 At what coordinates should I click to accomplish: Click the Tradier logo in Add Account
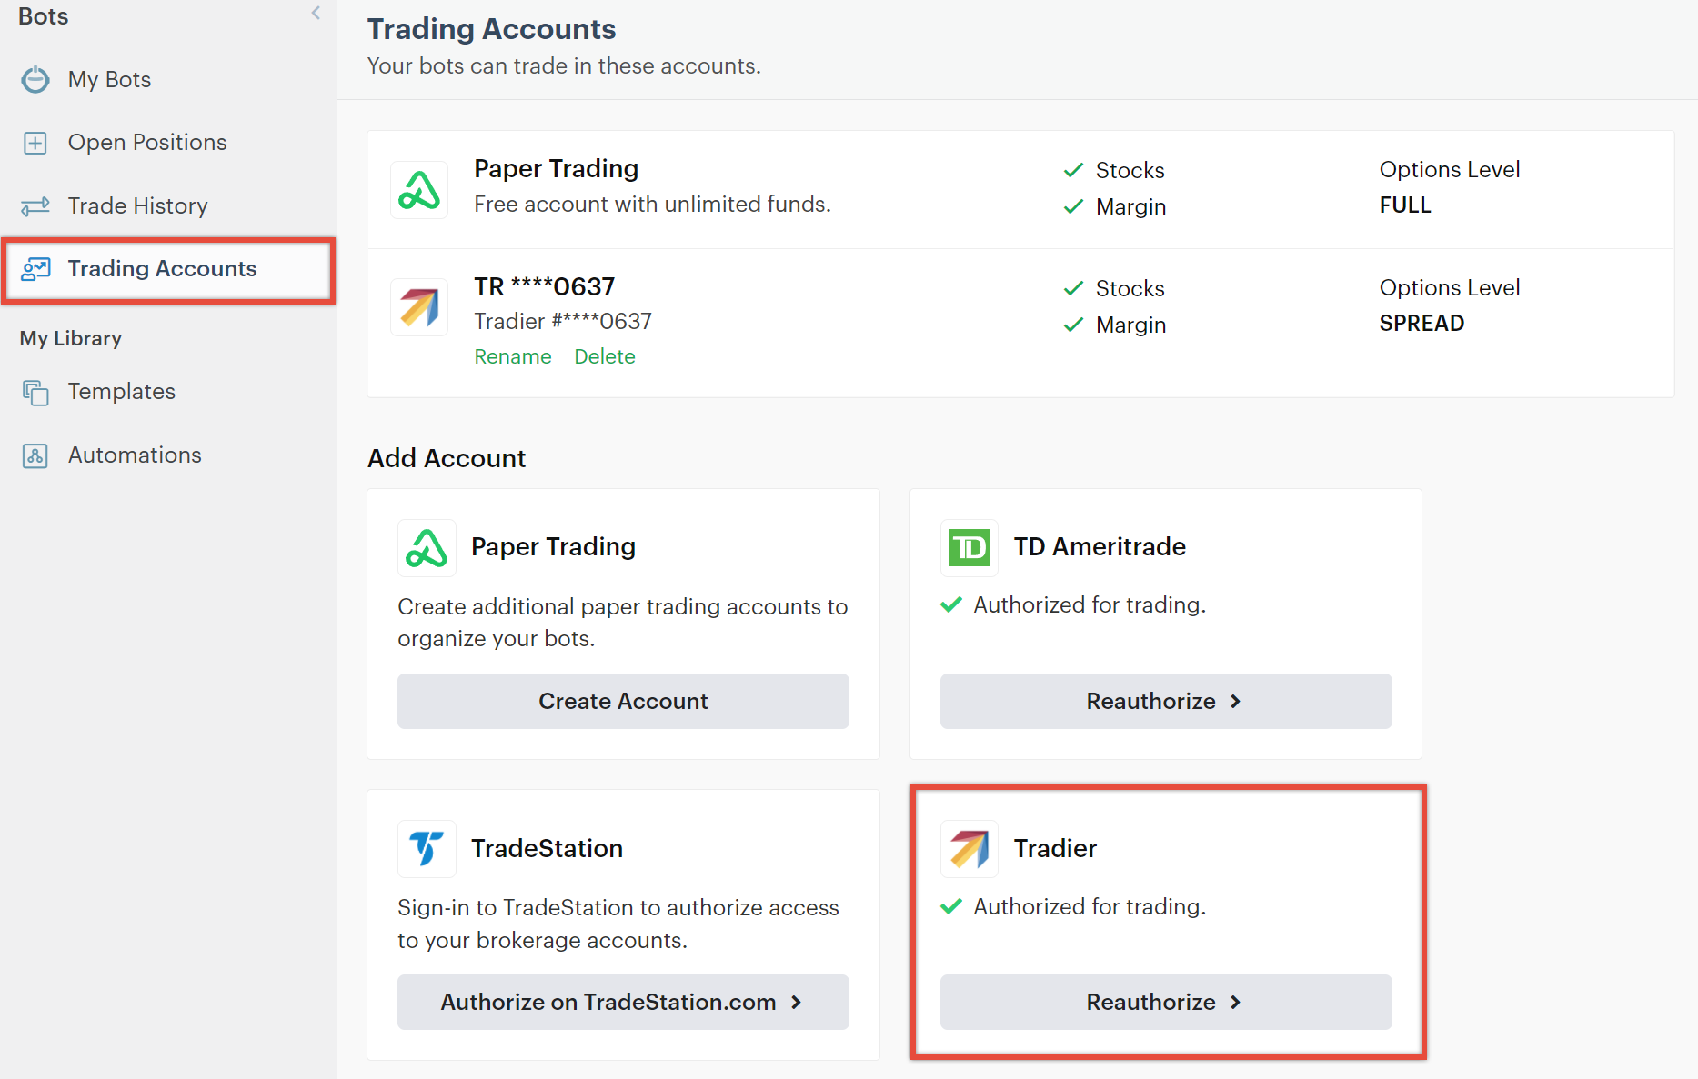(x=969, y=848)
